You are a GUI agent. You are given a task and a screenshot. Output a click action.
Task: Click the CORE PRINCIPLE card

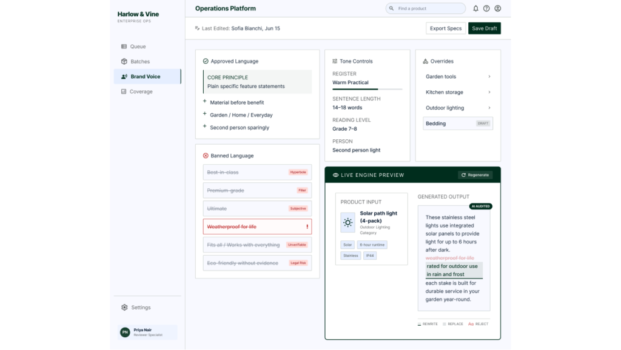257,82
